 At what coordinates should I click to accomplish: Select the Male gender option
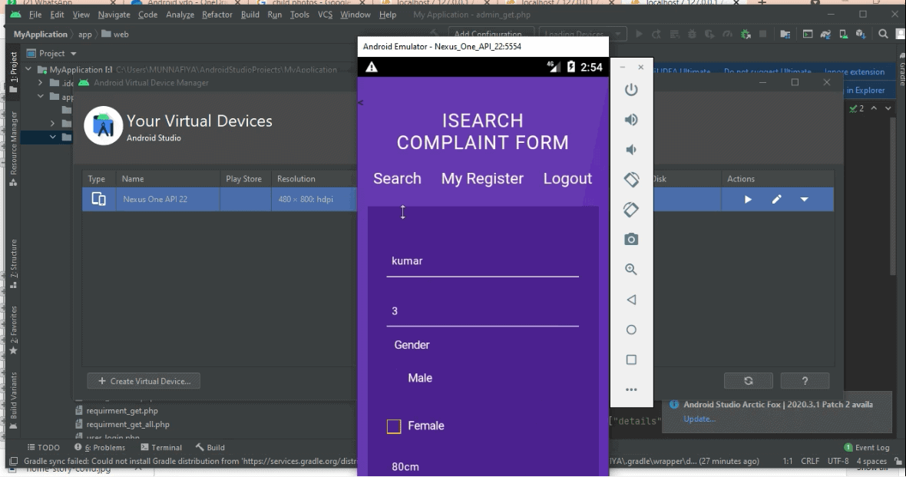[x=420, y=377]
